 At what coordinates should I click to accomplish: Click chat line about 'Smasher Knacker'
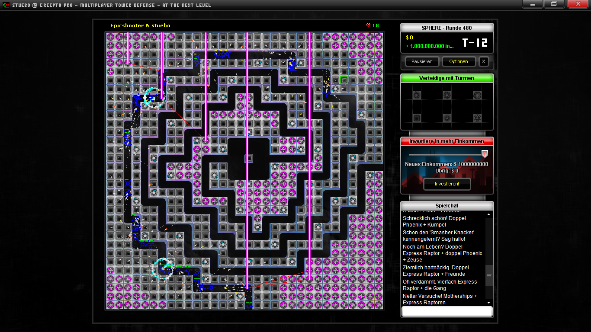(x=439, y=236)
